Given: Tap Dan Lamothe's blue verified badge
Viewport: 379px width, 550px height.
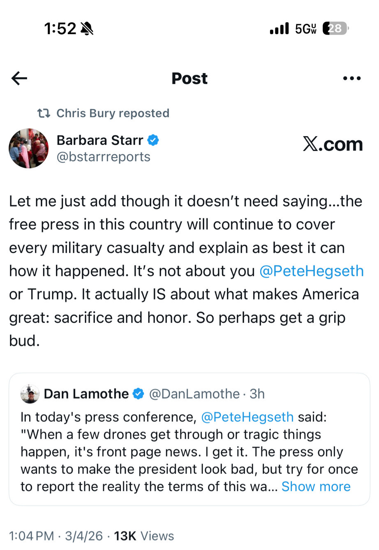Looking at the screenshot, I should coord(139,394).
